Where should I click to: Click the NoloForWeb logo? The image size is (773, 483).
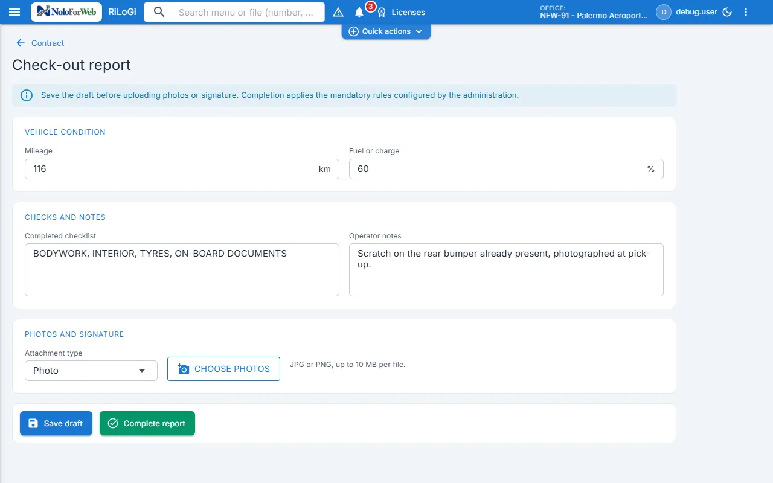click(x=66, y=11)
